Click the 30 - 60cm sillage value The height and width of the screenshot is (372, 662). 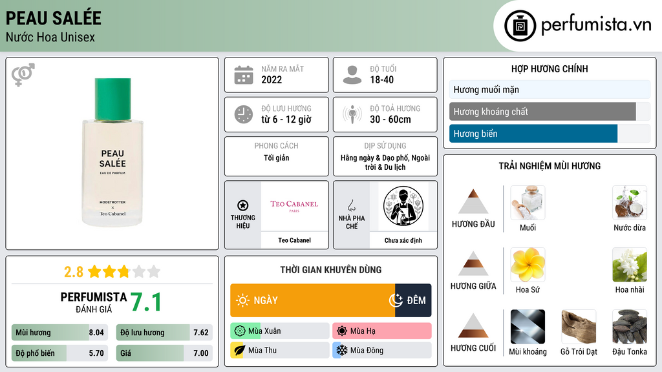[390, 119]
